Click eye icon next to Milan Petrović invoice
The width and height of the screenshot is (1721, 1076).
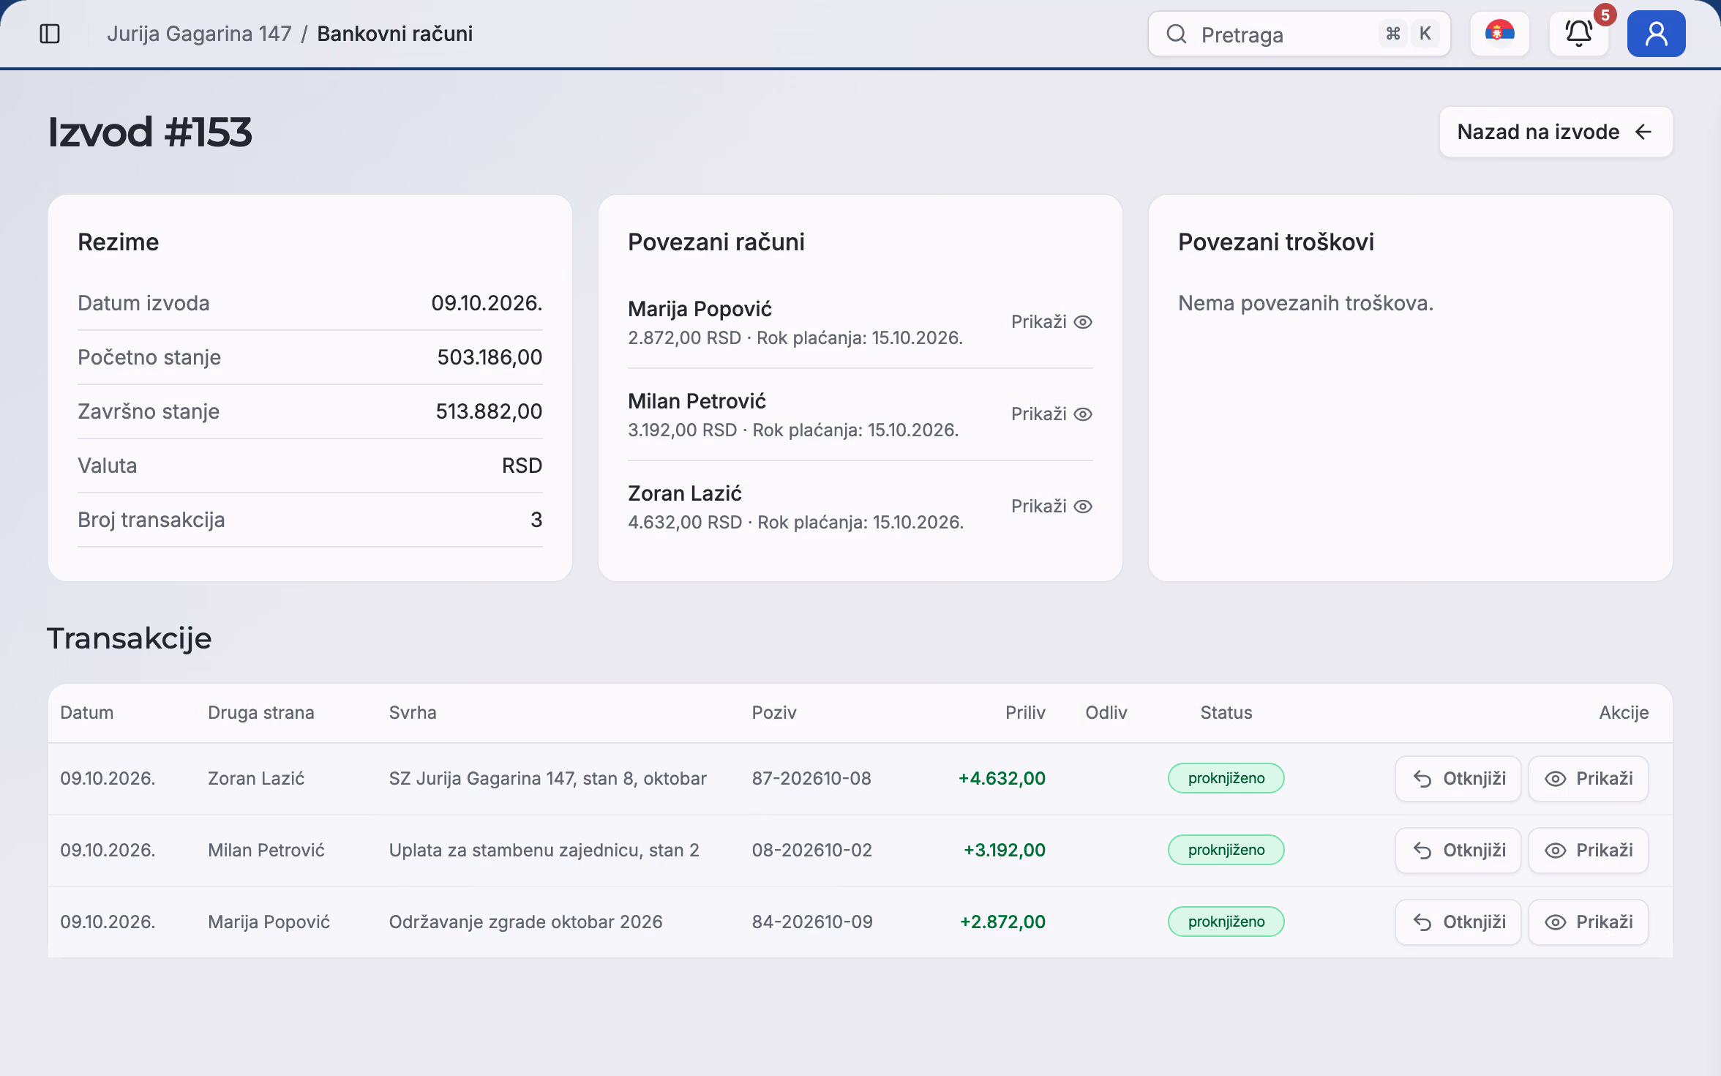[x=1083, y=414]
